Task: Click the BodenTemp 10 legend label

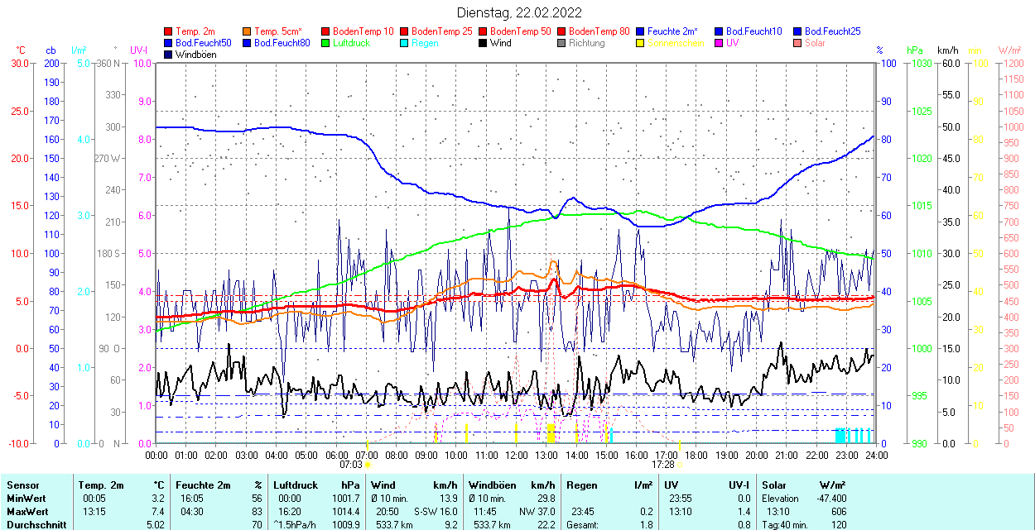Action: (x=363, y=31)
